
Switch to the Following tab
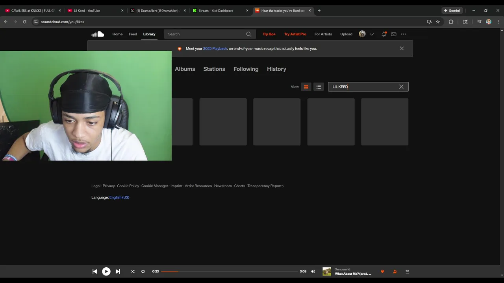click(x=246, y=69)
